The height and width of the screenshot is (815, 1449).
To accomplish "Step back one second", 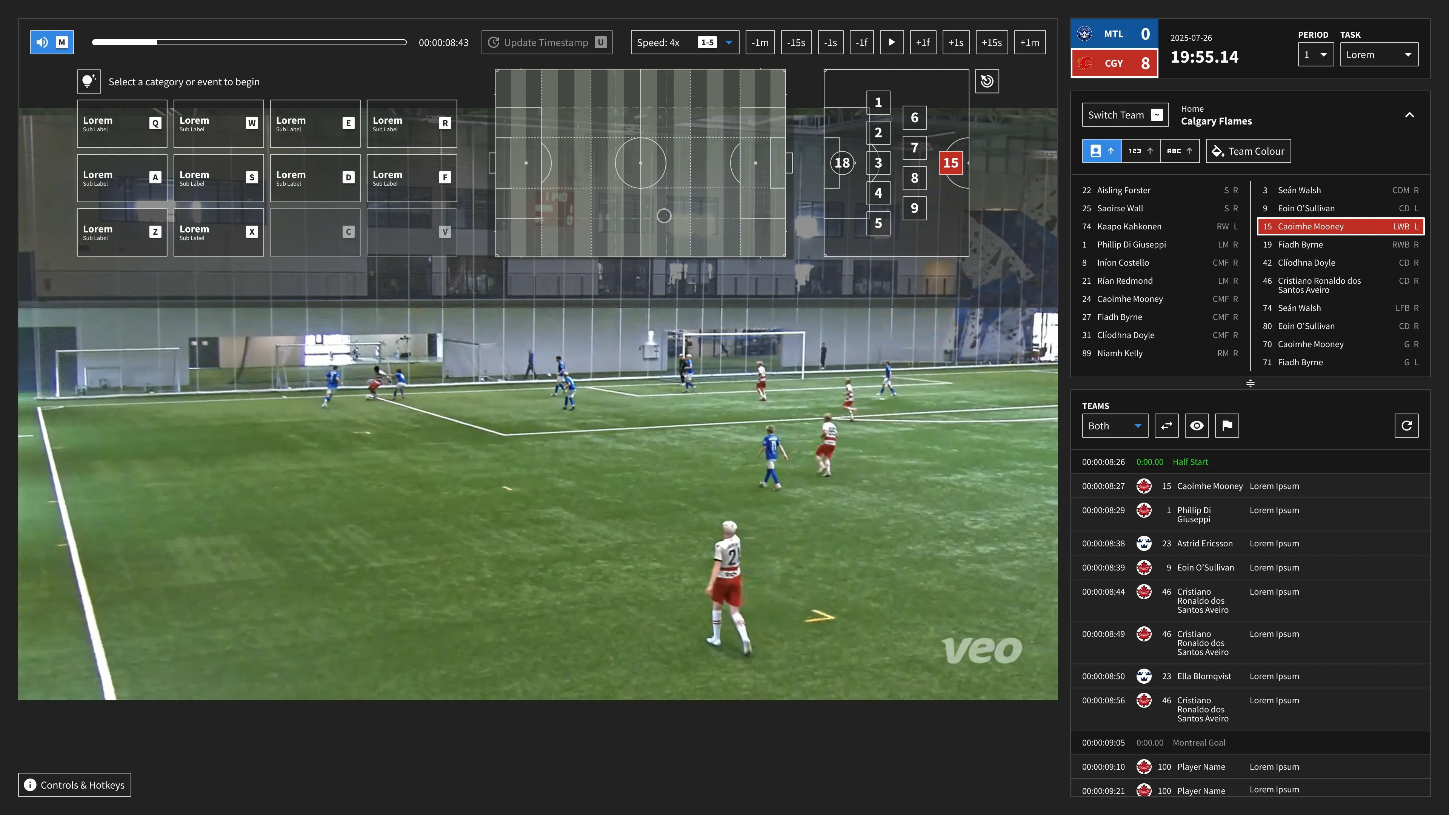I will coord(830,42).
